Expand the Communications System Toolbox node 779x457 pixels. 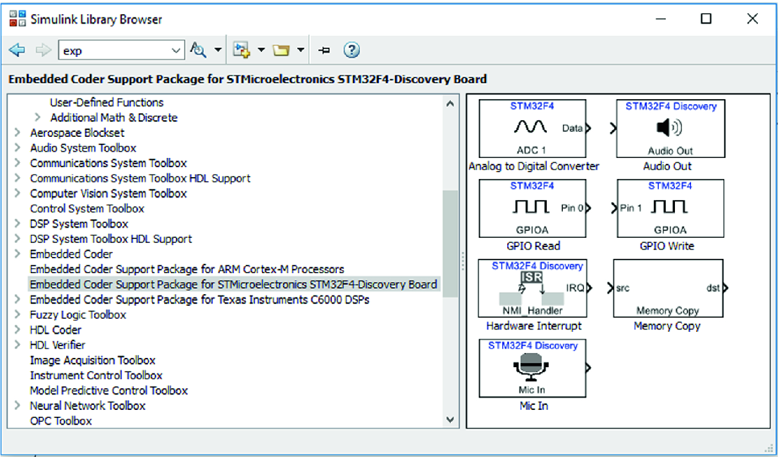[x=18, y=163]
